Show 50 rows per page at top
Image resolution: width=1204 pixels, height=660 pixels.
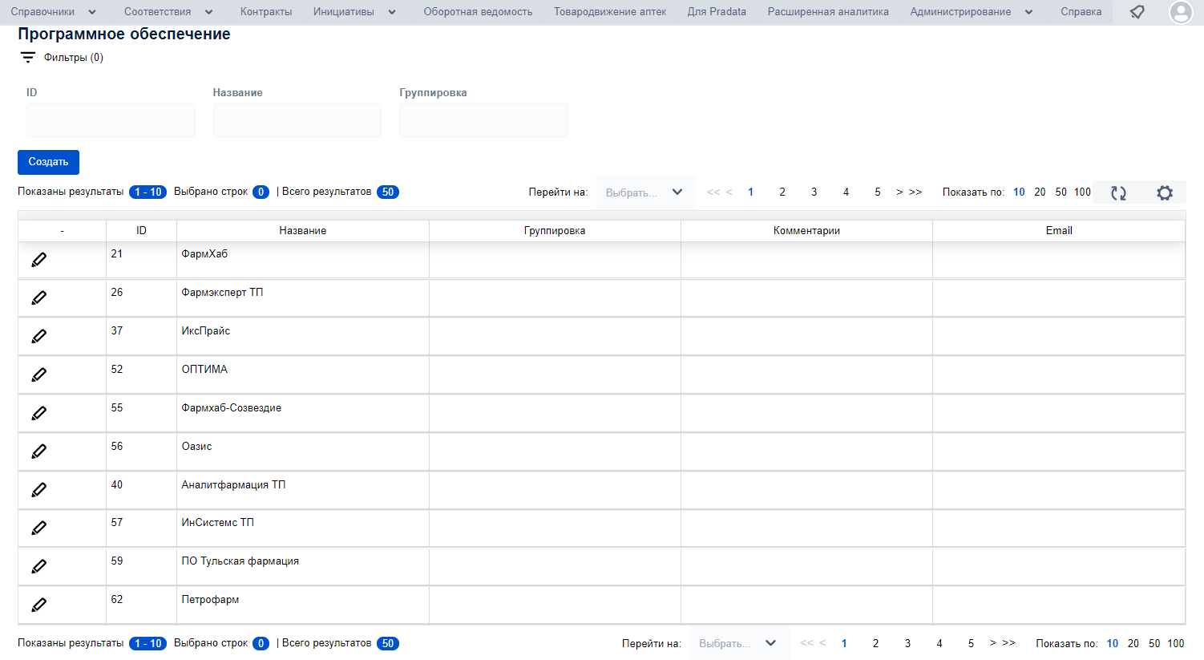click(1061, 192)
